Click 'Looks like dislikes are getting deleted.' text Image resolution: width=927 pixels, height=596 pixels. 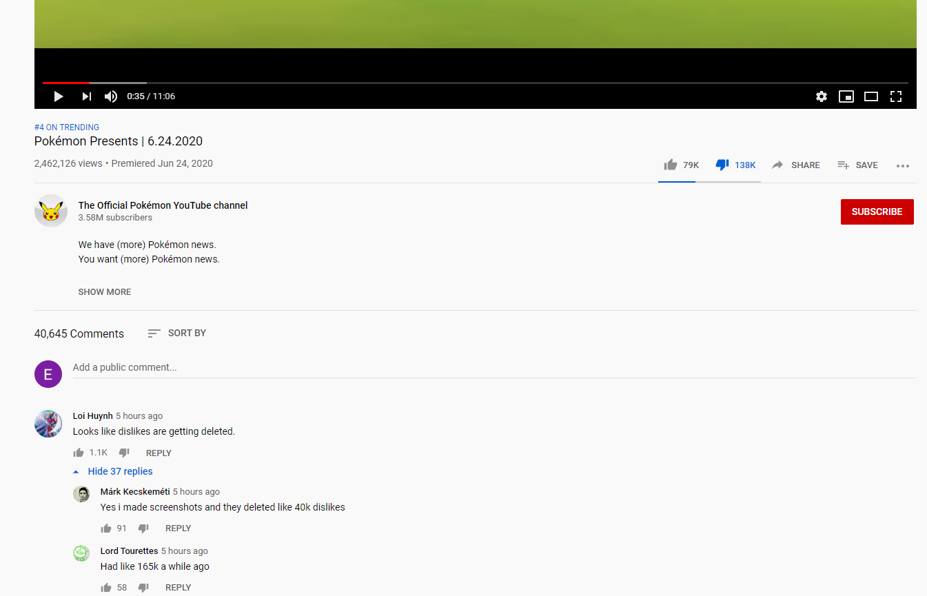pos(154,431)
